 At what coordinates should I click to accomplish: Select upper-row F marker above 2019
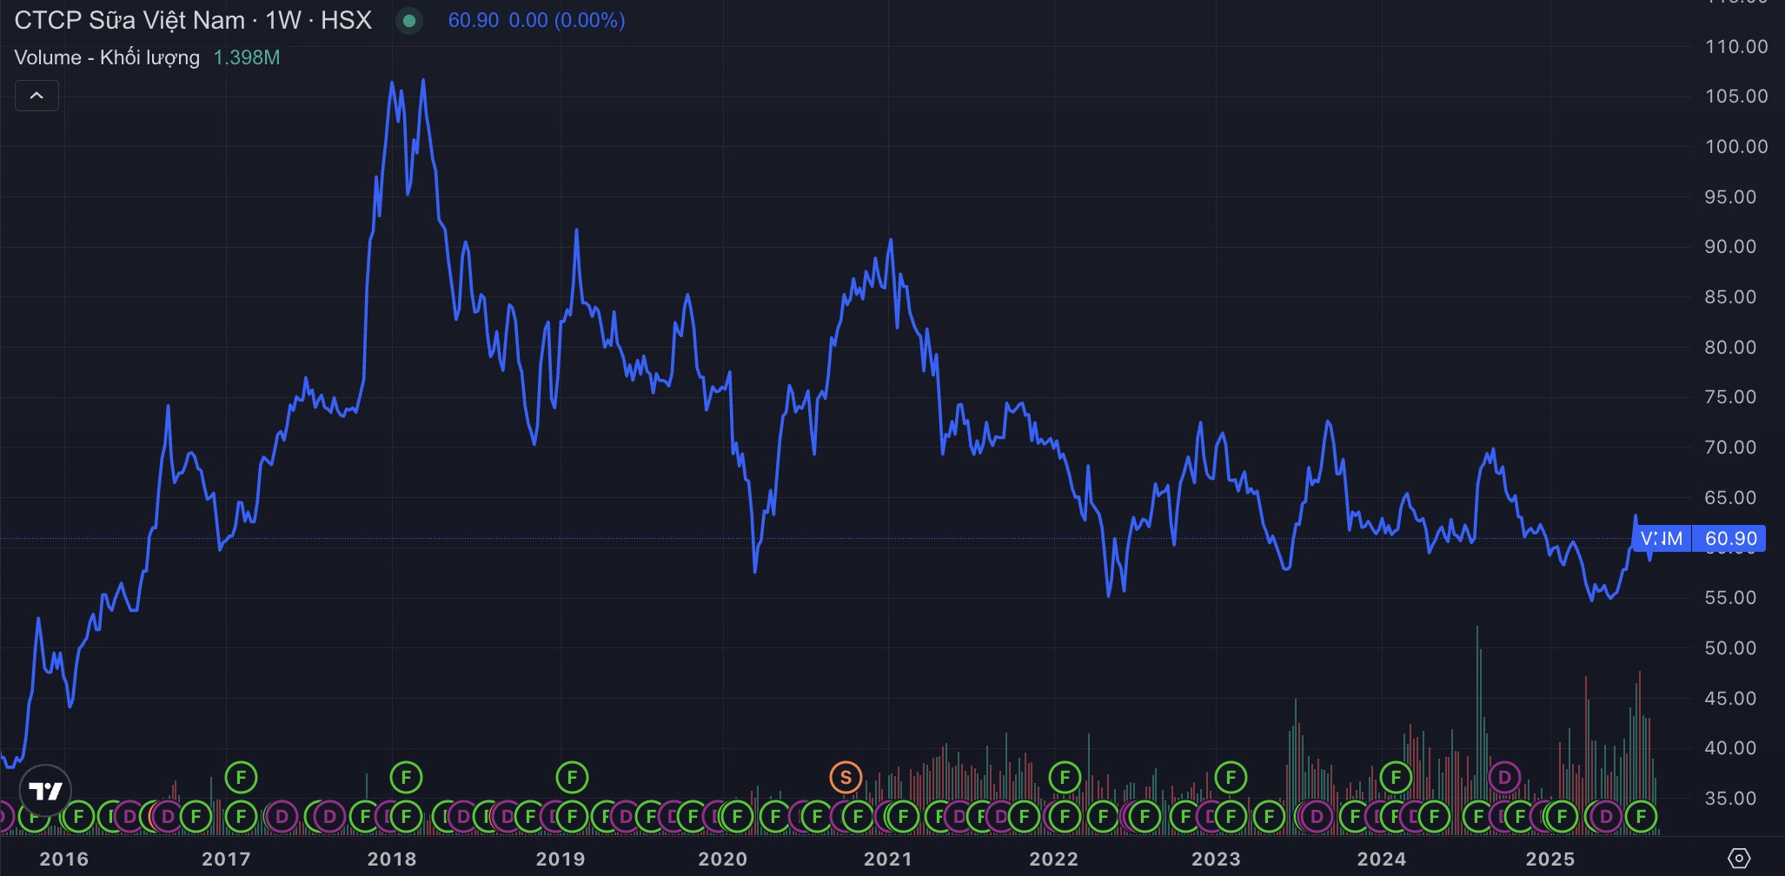[x=572, y=777]
